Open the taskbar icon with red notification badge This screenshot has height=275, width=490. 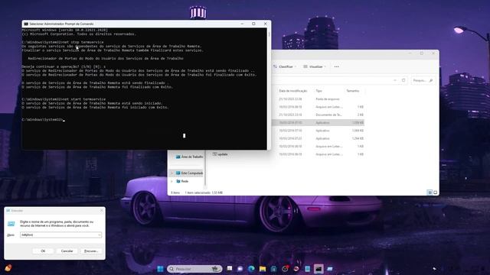(285, 269)
